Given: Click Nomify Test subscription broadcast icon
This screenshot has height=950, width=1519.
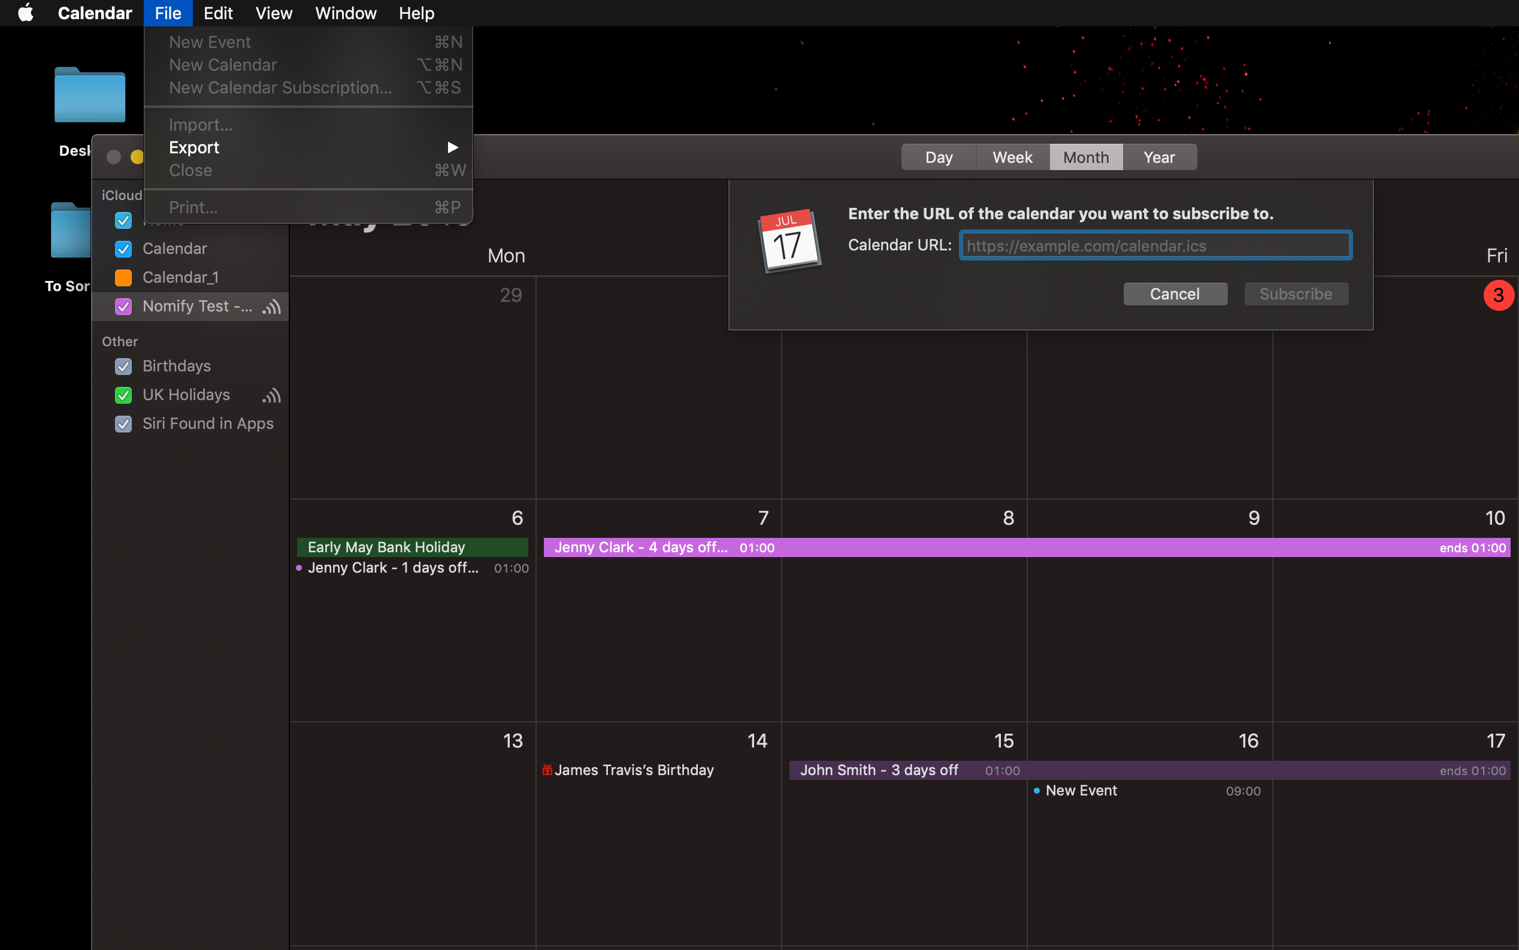Looking at the screenshot, I should (271, 307).
